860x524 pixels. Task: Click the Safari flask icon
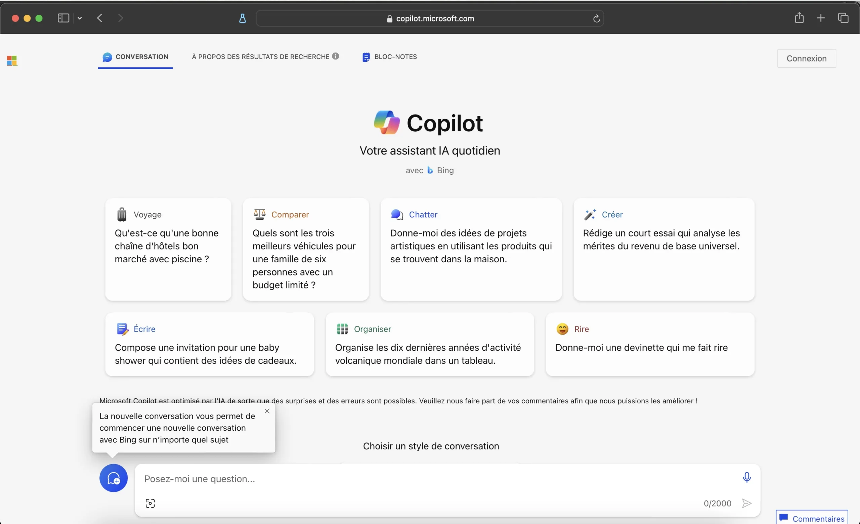tap(242, 18)
